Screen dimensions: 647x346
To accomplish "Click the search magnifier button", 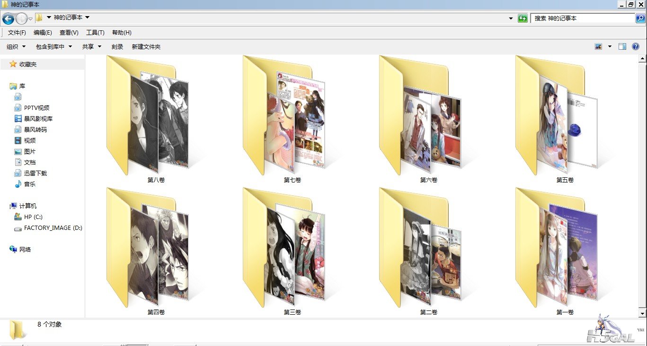I will point(640,18).
